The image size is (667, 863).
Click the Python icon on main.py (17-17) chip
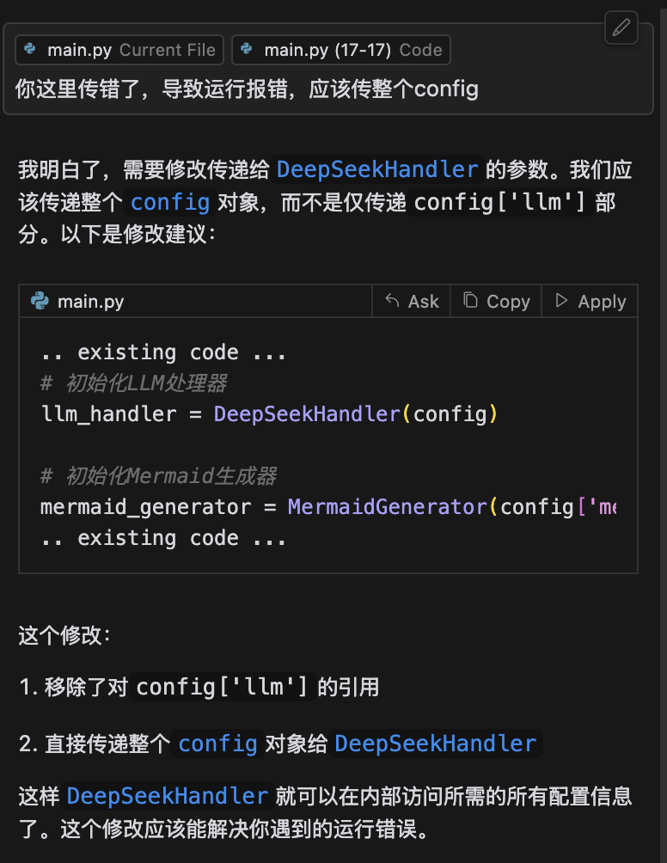click(x=247, y=49)
